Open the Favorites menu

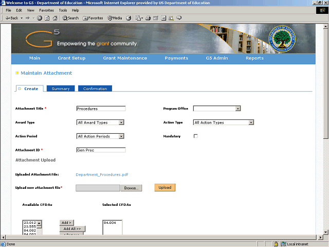pos(46,10)
